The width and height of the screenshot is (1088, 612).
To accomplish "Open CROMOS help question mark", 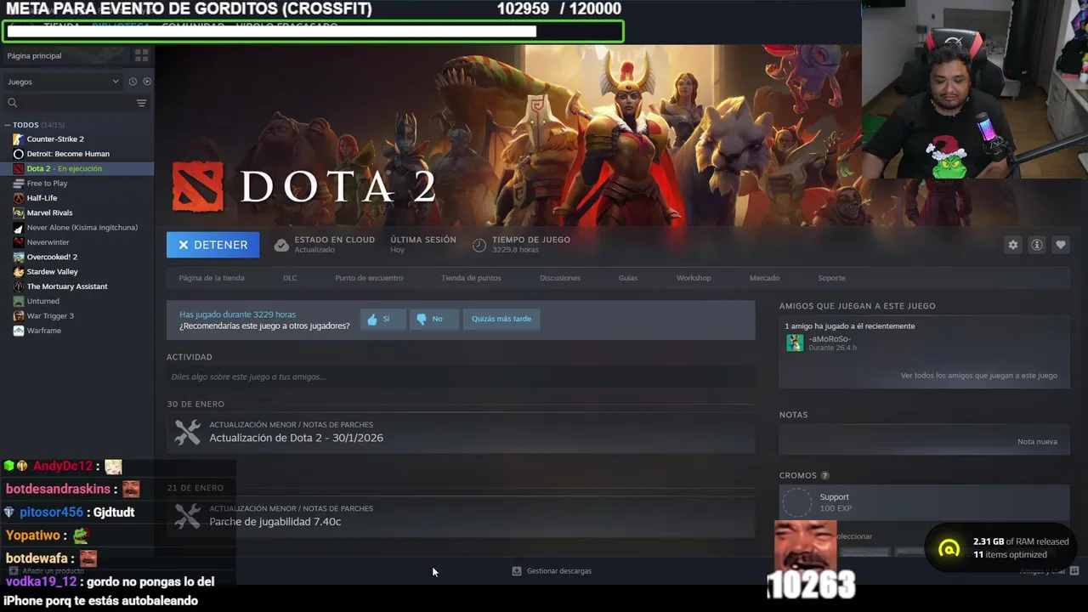I will click(x=824, y=476).
